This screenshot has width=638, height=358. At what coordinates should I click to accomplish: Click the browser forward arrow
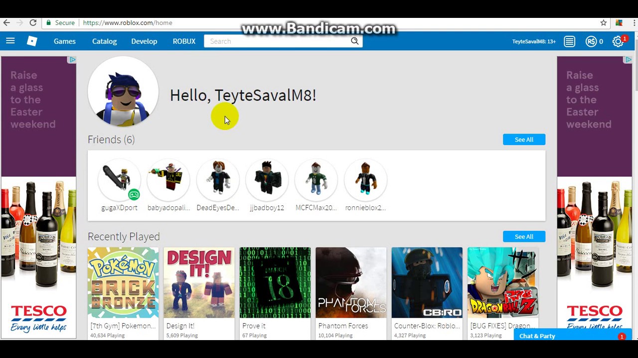(x=19, y=23)
